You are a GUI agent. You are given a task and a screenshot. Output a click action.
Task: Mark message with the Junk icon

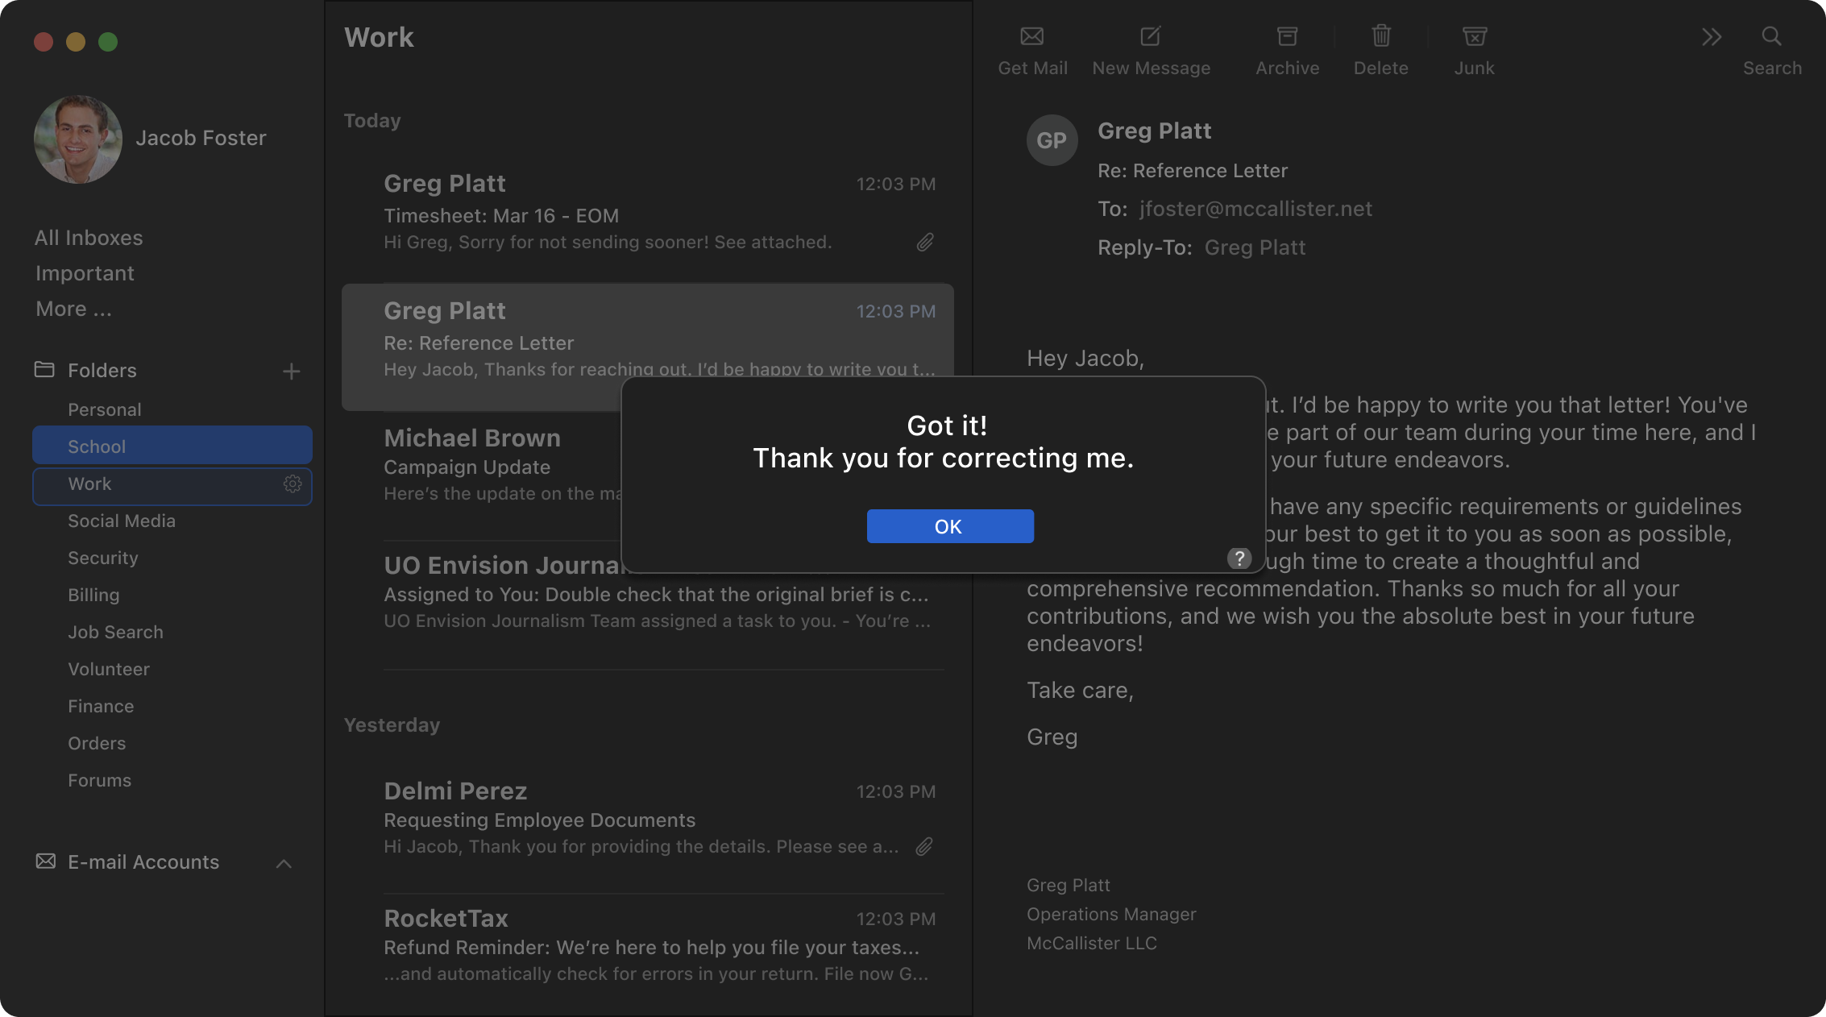[x=1474, y=37]
